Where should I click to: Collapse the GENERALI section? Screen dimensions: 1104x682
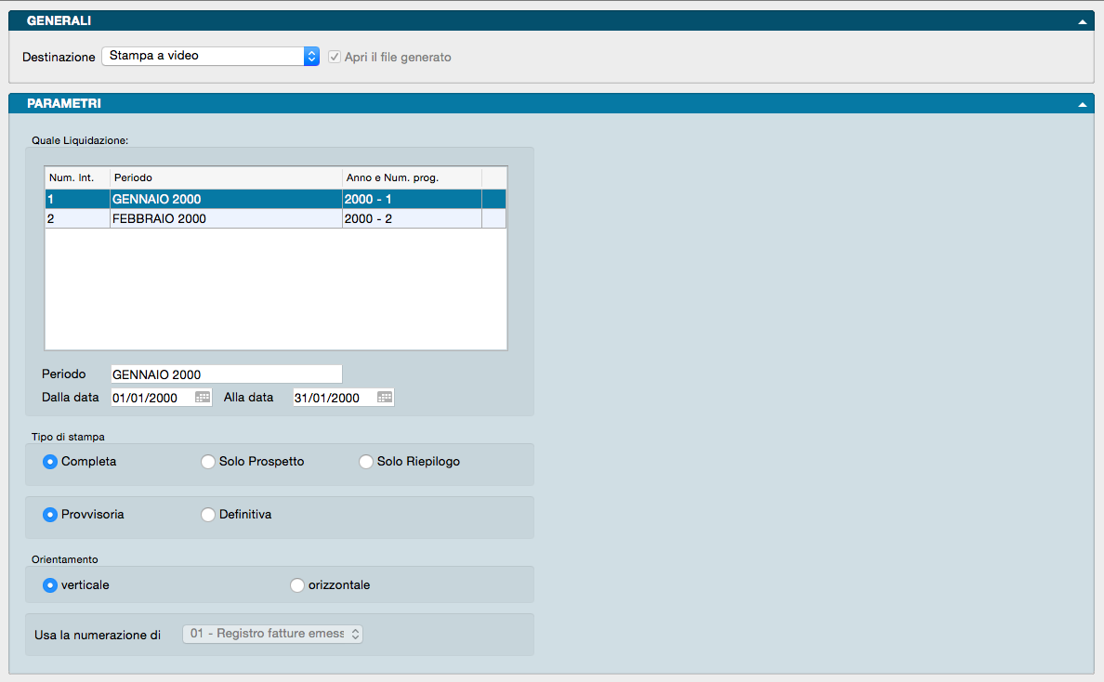(x=1082, y=21)
